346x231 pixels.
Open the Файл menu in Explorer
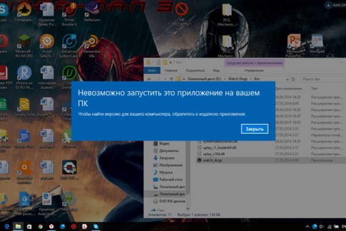tap(152, 69)
